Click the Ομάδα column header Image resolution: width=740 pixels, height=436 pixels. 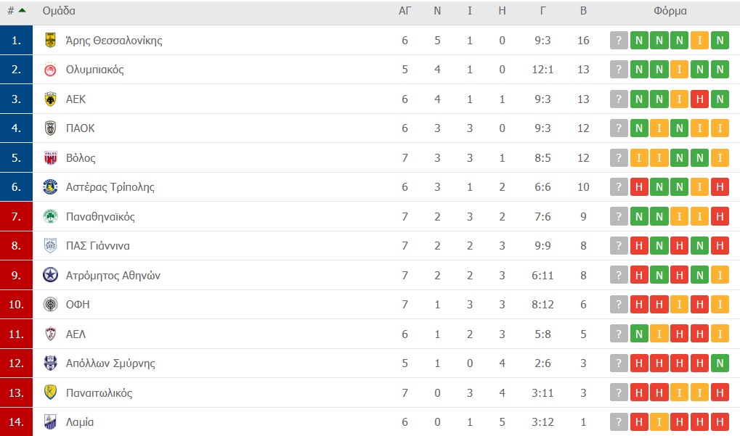tap(59, 11)
